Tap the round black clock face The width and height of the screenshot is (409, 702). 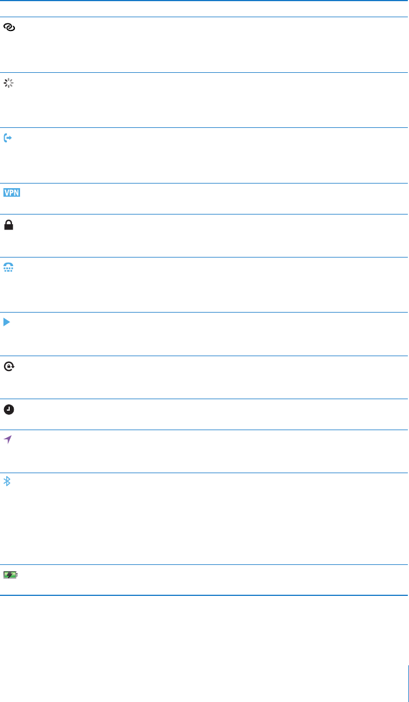(x=9, y=409)
